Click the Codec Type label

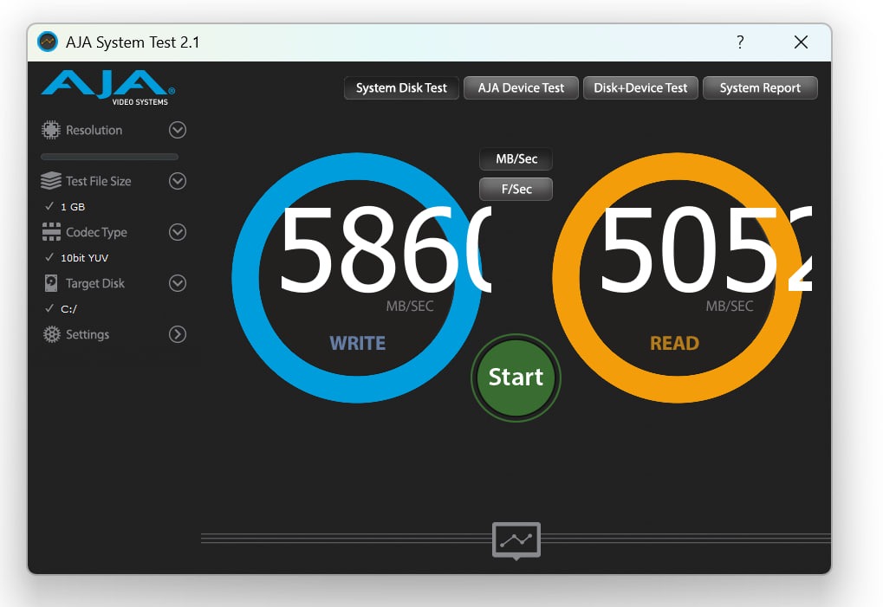click(96, 232)
